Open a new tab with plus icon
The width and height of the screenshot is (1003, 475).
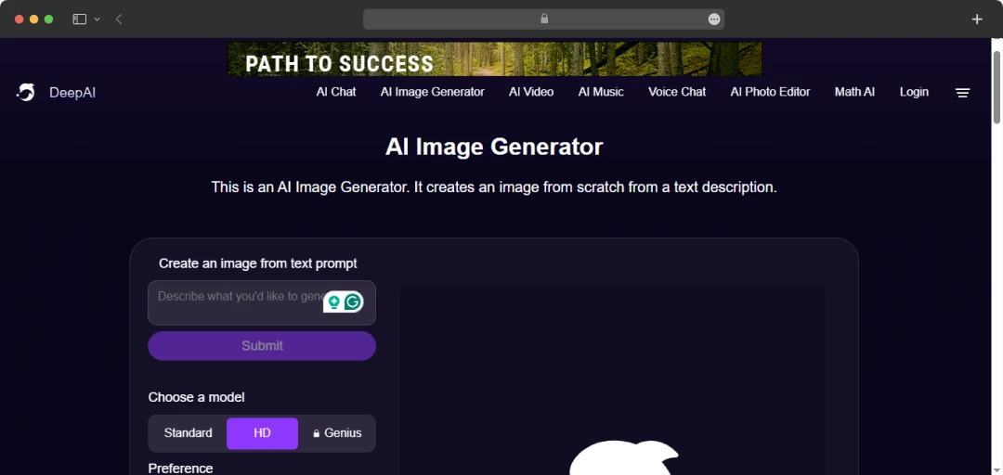point(977,19)
